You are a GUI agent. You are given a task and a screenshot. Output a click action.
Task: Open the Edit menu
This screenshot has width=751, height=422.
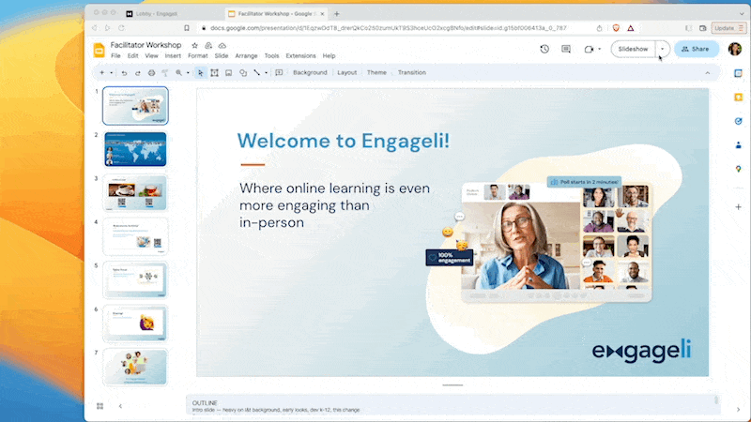point(132,56)
